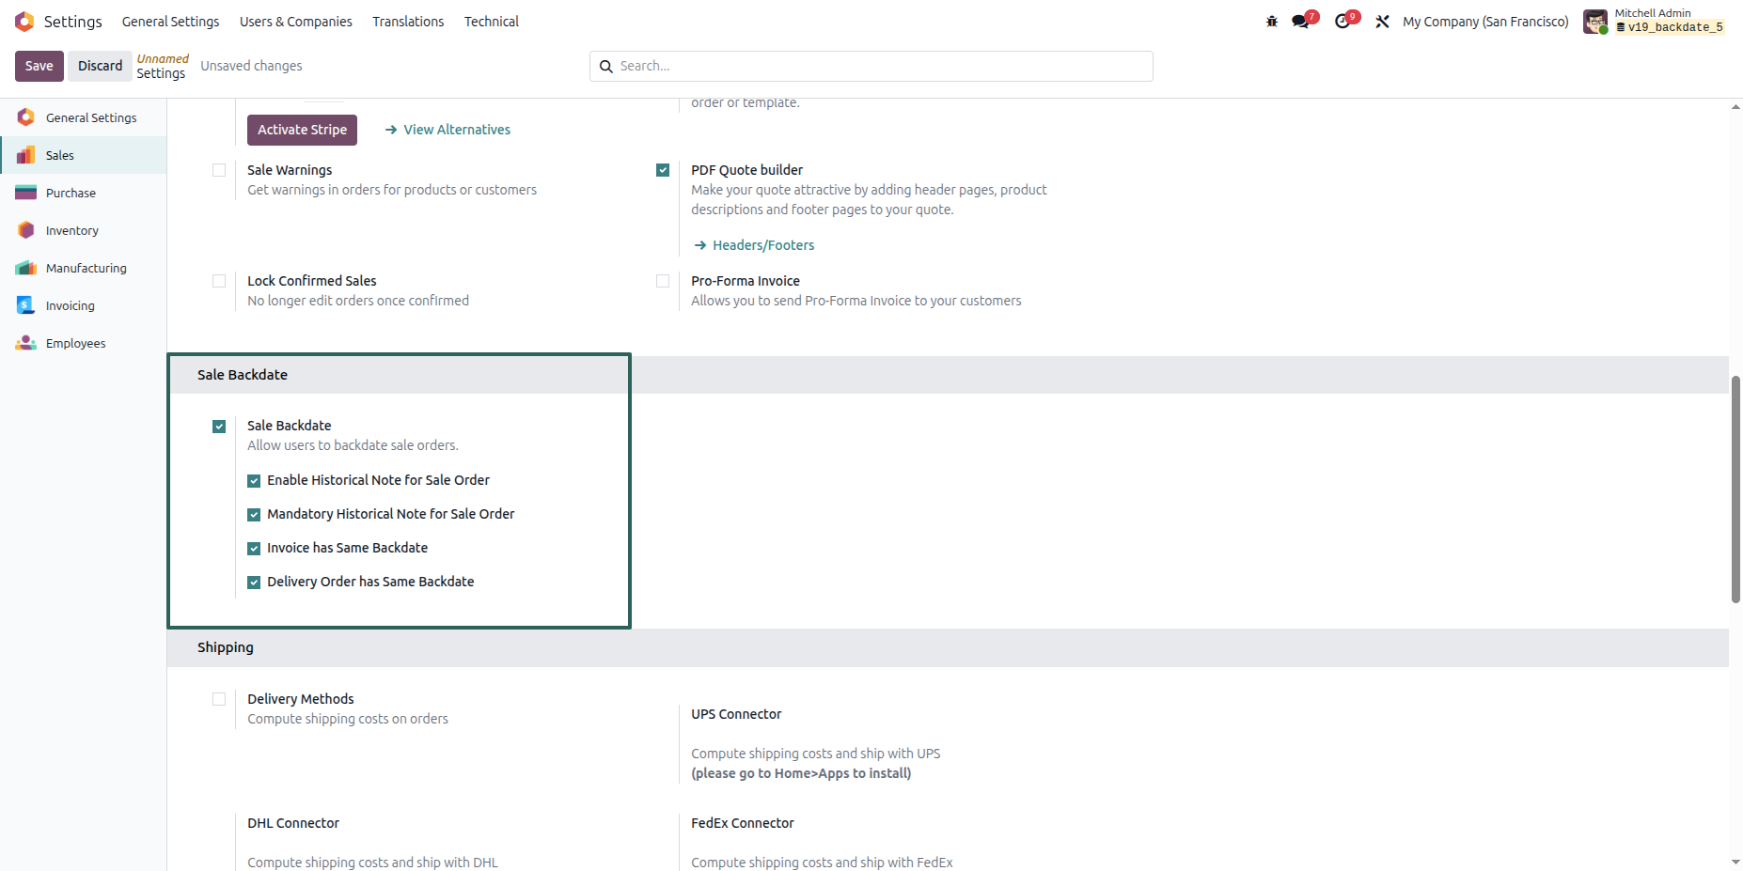Open the activities clock icon
Viewport: 1743px width, 871px height.
click(x=1343, y=22)
